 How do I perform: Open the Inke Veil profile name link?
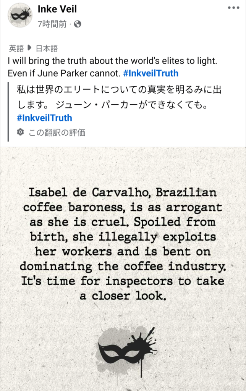coord(57,9)
